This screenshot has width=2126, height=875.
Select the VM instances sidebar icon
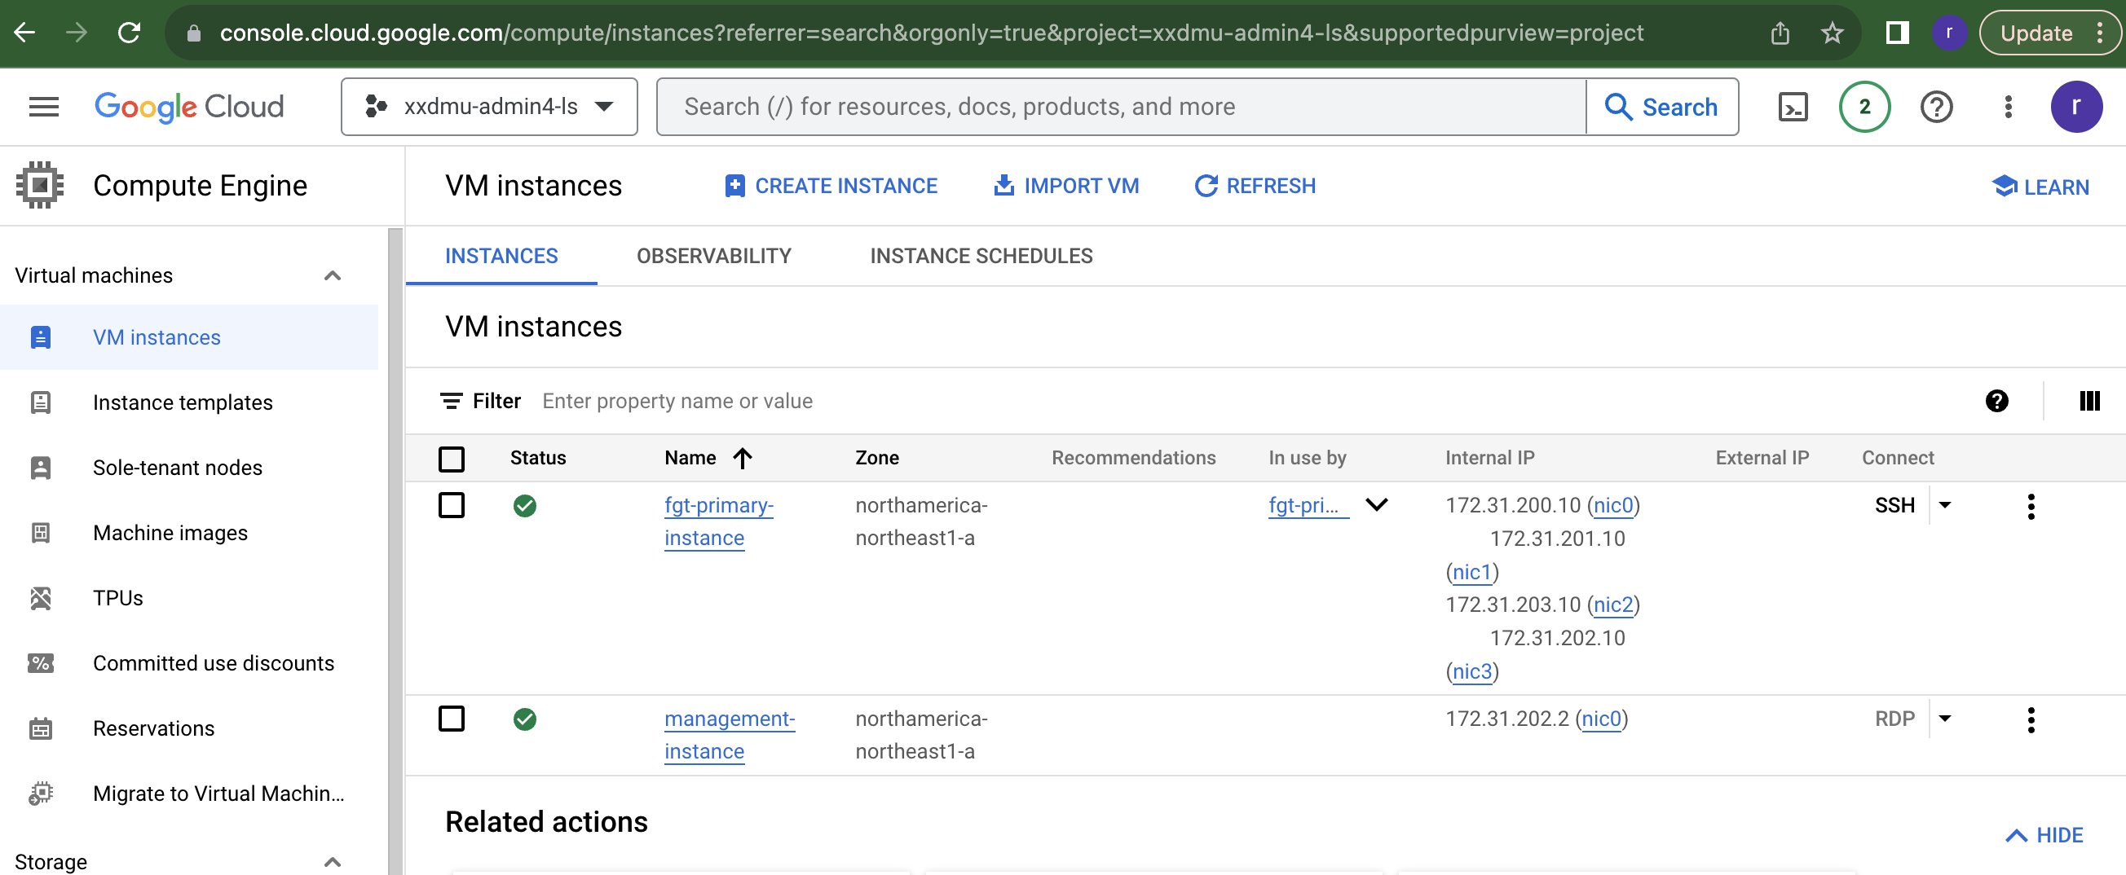41,336
